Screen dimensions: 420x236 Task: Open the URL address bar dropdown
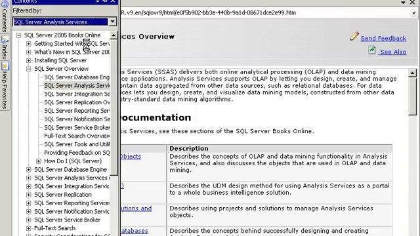click(x=414, y=13)
